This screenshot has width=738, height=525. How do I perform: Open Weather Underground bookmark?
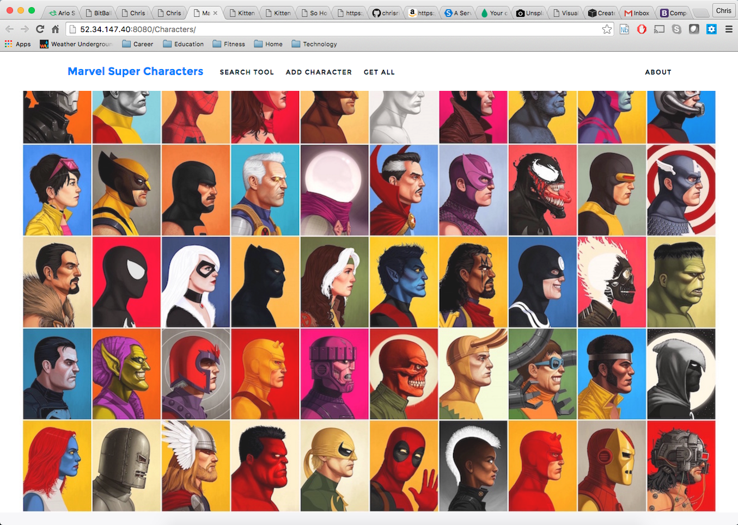[x=76, y=44]
